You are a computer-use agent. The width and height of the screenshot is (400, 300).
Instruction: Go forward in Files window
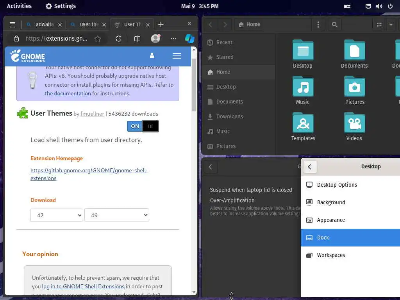pyautogui.click(x=225, y=25)
